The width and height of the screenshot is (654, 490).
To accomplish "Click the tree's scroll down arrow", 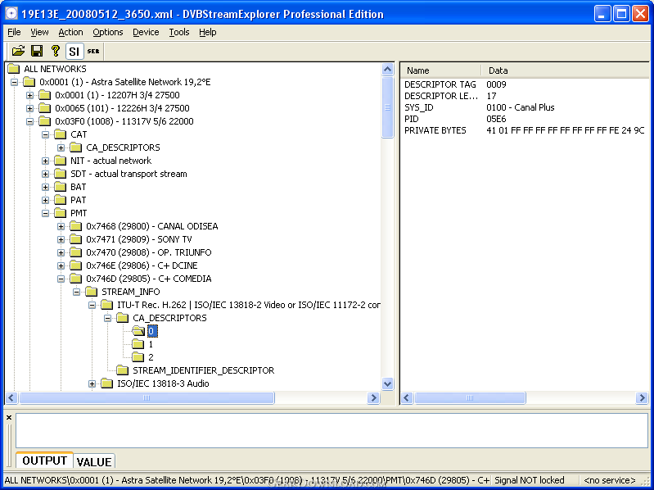I will tap(387, 383).
